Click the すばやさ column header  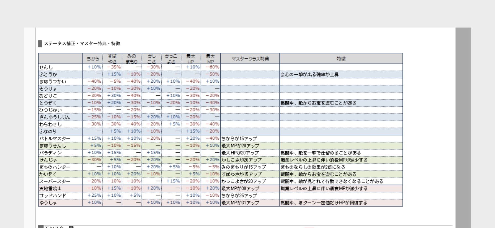coord(112,59)
